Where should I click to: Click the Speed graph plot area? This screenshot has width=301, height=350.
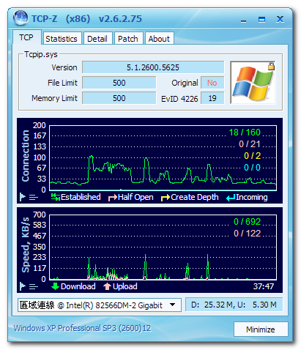(163, 247)
